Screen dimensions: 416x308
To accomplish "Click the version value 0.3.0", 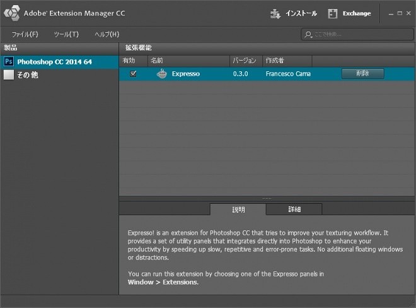I will pyautogui.click(x=240, y=74).
